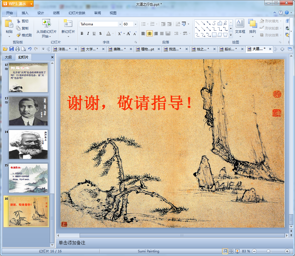Toggle center text alignment

pos(149,33)
